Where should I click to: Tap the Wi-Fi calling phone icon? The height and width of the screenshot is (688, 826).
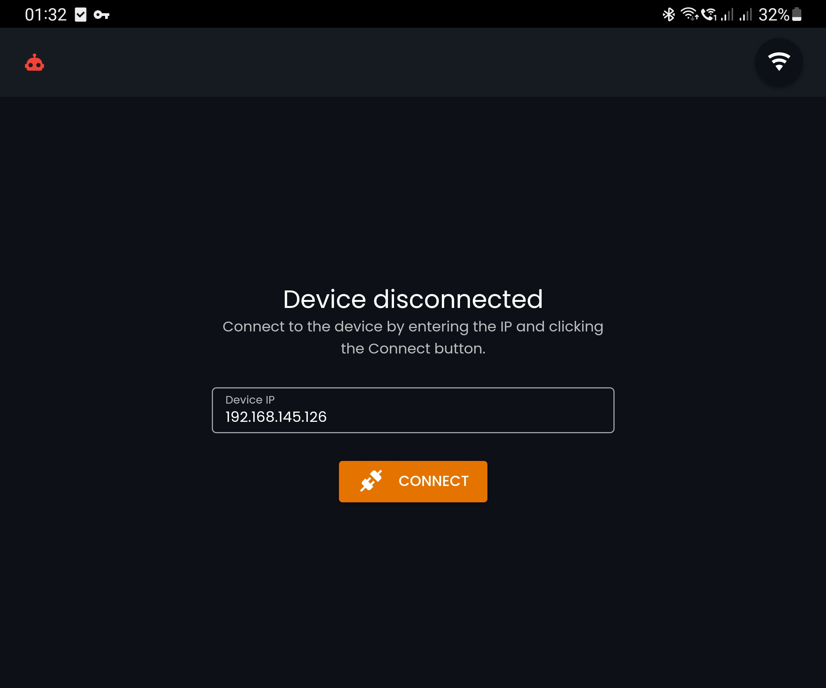[x=709, y=15]
